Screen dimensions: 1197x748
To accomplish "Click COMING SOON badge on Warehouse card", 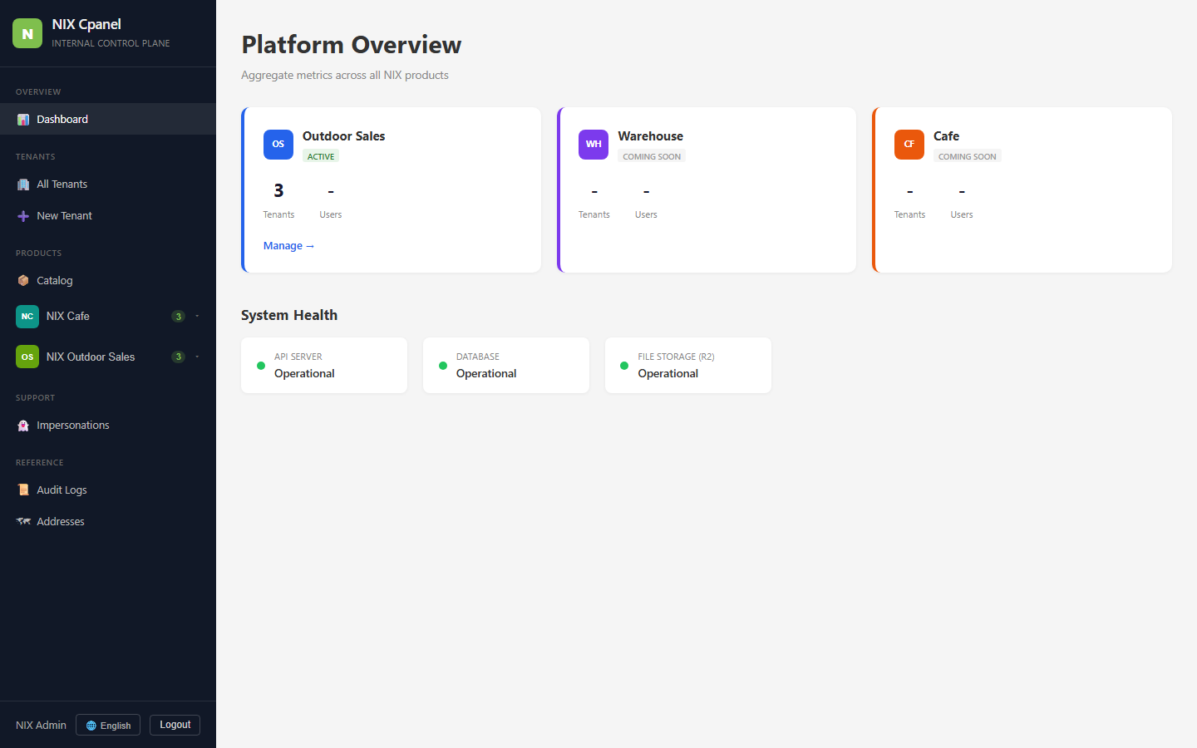I will 652,157.
